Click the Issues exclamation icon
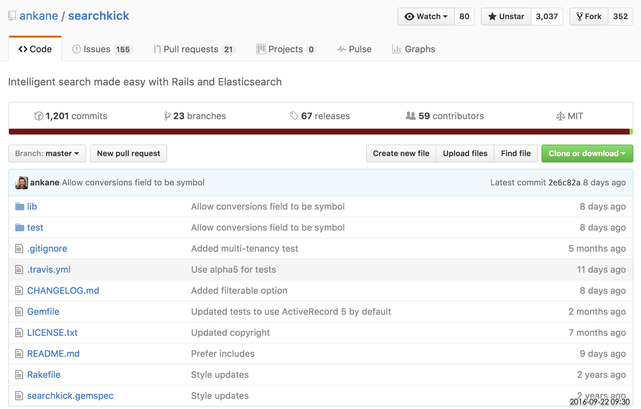The width and height of the screenshot is (641, 409). (x=76, y=49)
